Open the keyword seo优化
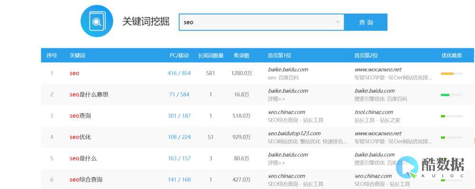475x189 pixels. pyautogui.click(x=80, y=137)
